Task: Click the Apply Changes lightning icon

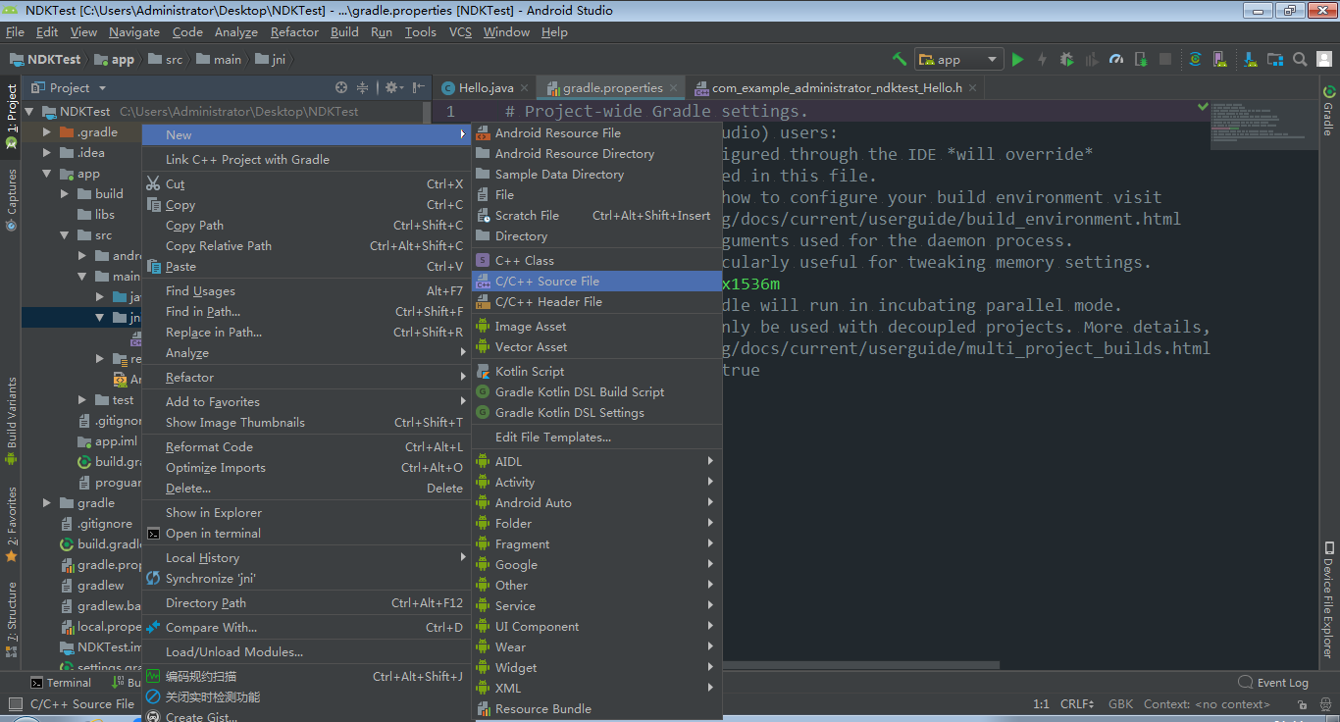Action: [1042, 59]
